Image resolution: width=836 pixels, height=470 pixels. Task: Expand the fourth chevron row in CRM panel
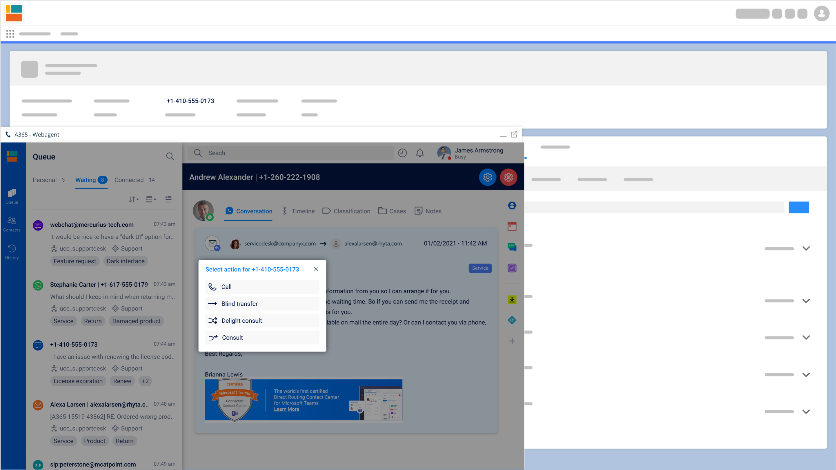point(806,375)
